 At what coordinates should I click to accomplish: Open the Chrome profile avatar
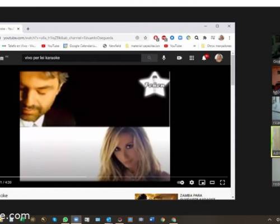click(x=221, y=38)
